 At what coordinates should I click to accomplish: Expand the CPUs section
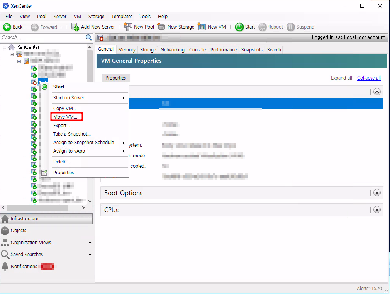(x=377, y=210)
